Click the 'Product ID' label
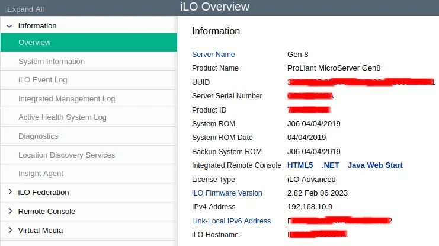This screenshot has height=246, width=439. click(x=209, y=110)
